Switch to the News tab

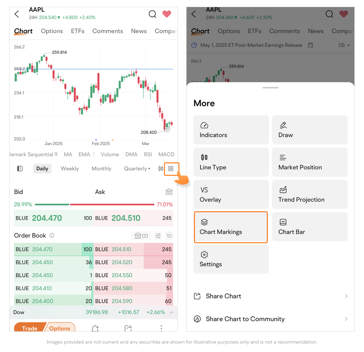click(139, 31)
